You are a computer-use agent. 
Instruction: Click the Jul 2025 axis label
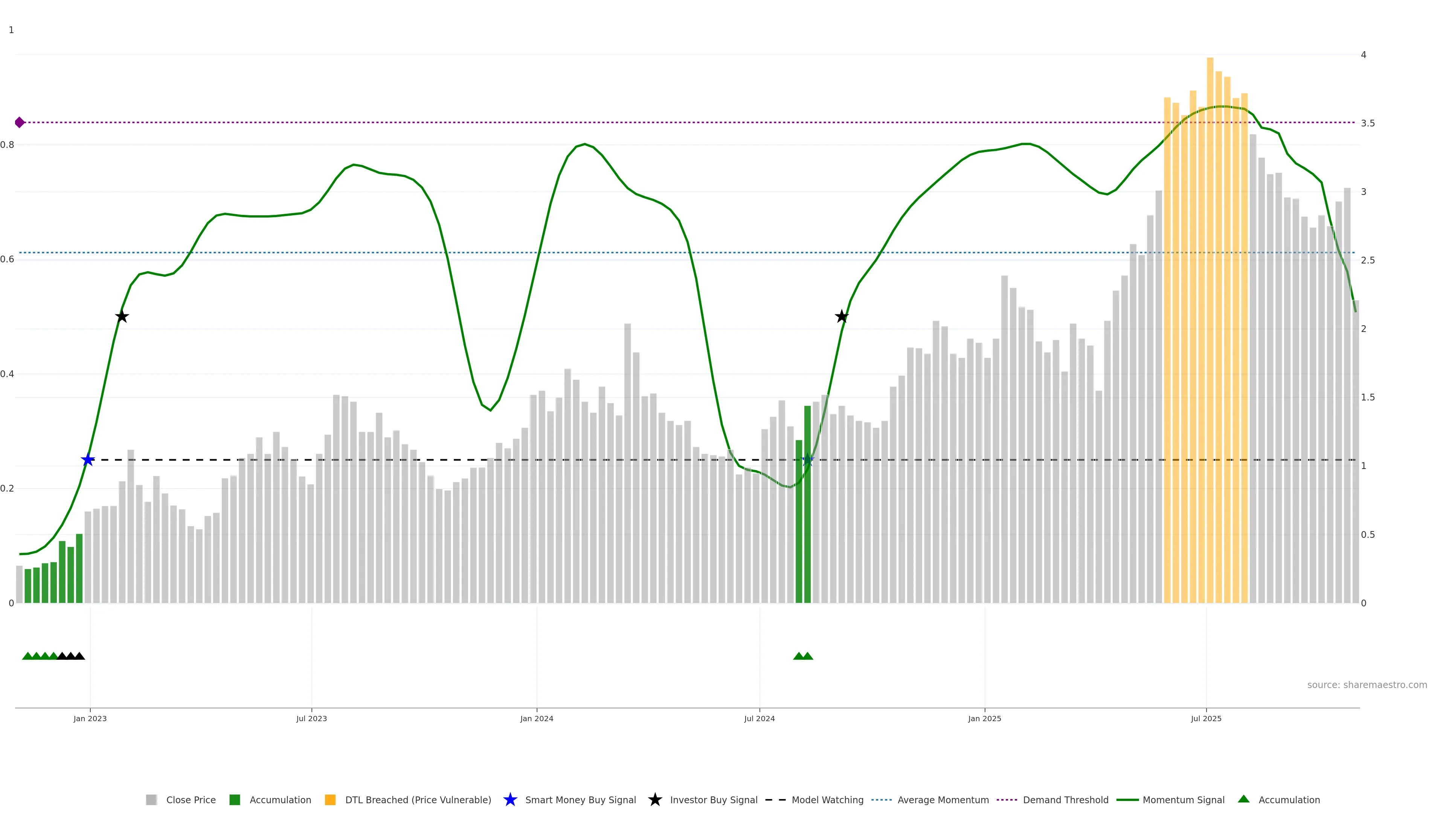(x=1206, y=719)
